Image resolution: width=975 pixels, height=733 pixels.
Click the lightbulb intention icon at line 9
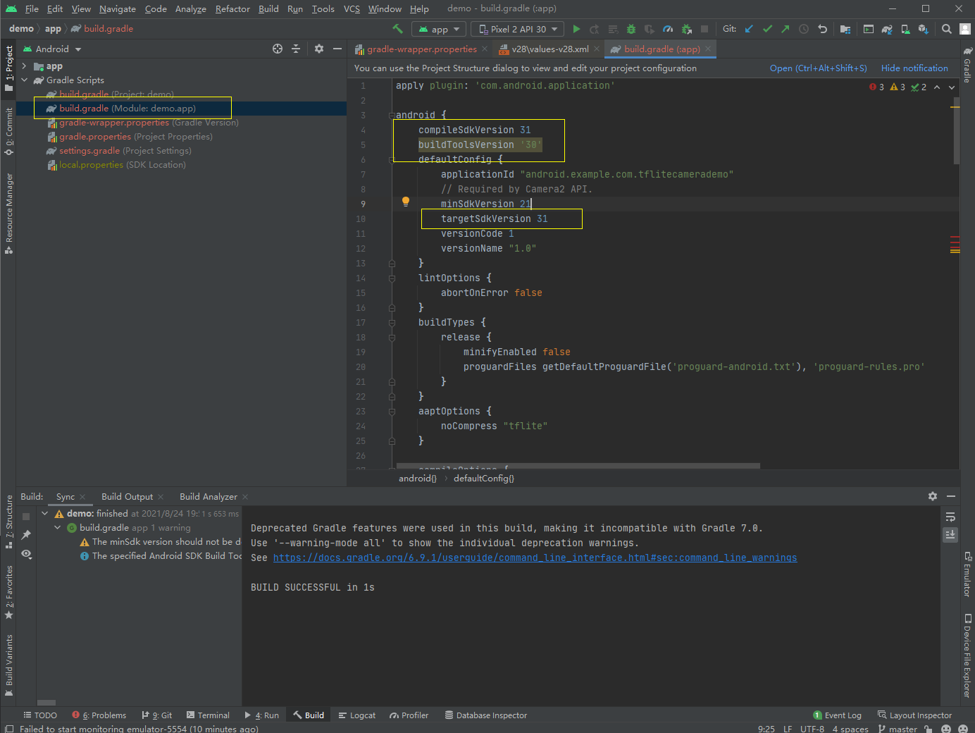pyautogui.click(x=406, y=202)
